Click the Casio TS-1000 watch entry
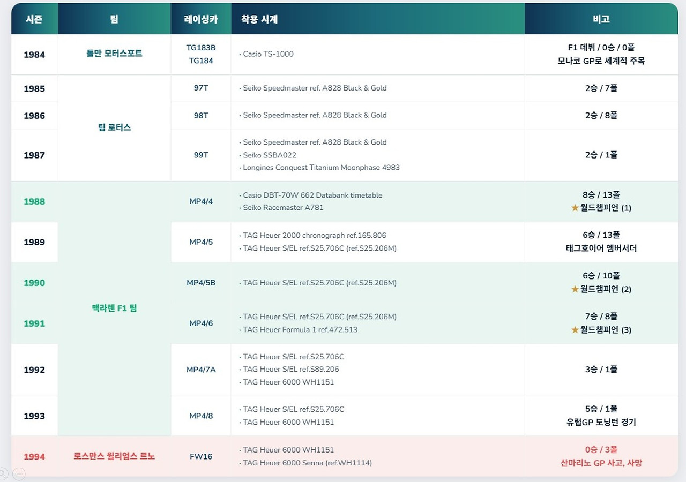This screenshot has width=686, height=482. (x=266, y=54)
